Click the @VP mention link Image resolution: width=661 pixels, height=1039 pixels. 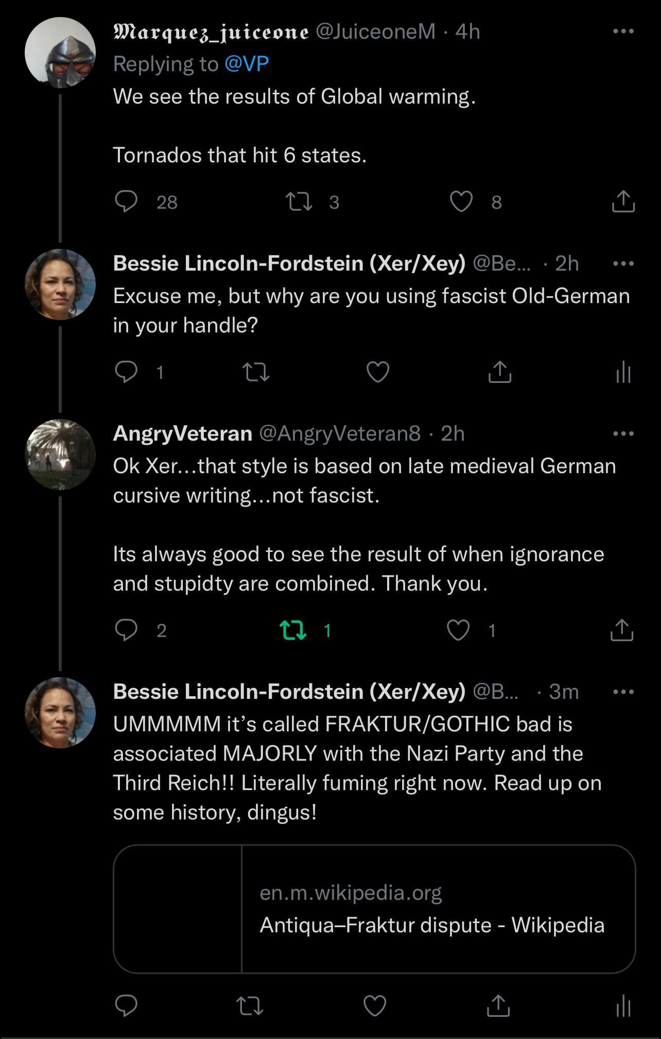pyautogui.click(x=247, y=64)
